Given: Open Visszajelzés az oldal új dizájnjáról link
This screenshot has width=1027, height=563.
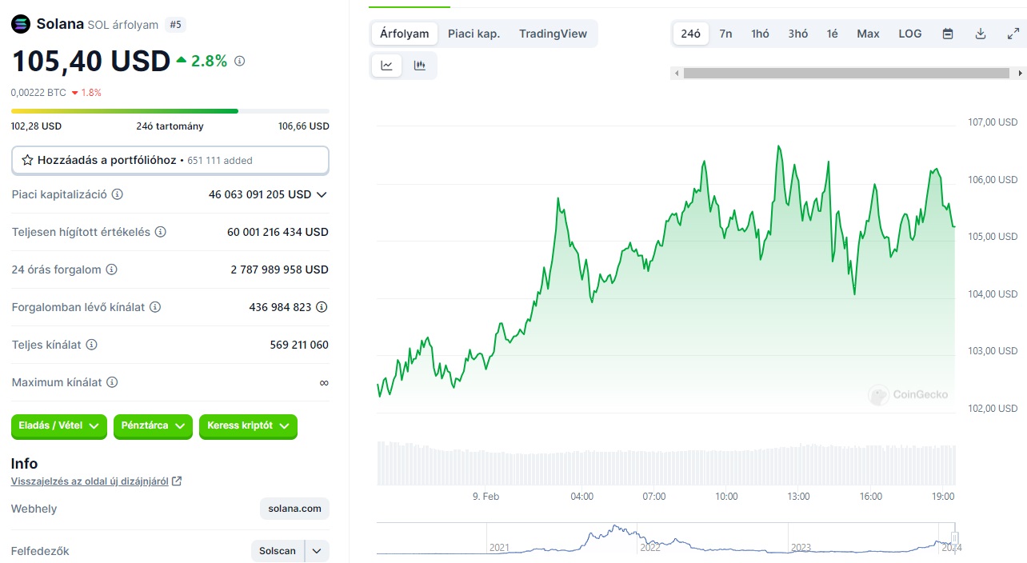Looking at the screenshot, I should pyautogui.click(x=90, y=481).
